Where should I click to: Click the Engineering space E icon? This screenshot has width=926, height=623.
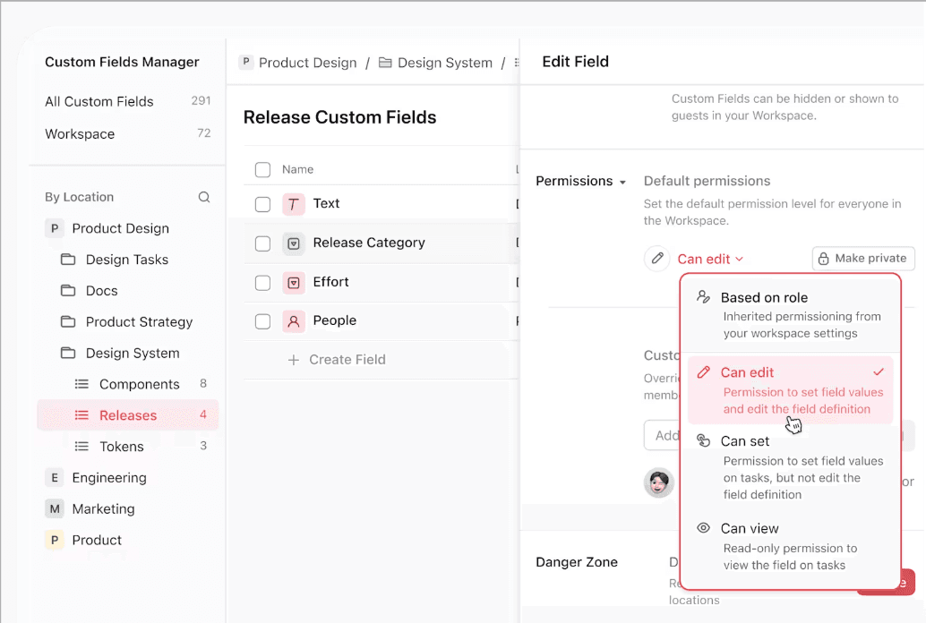pyautogui.click(x=55, y=478)
